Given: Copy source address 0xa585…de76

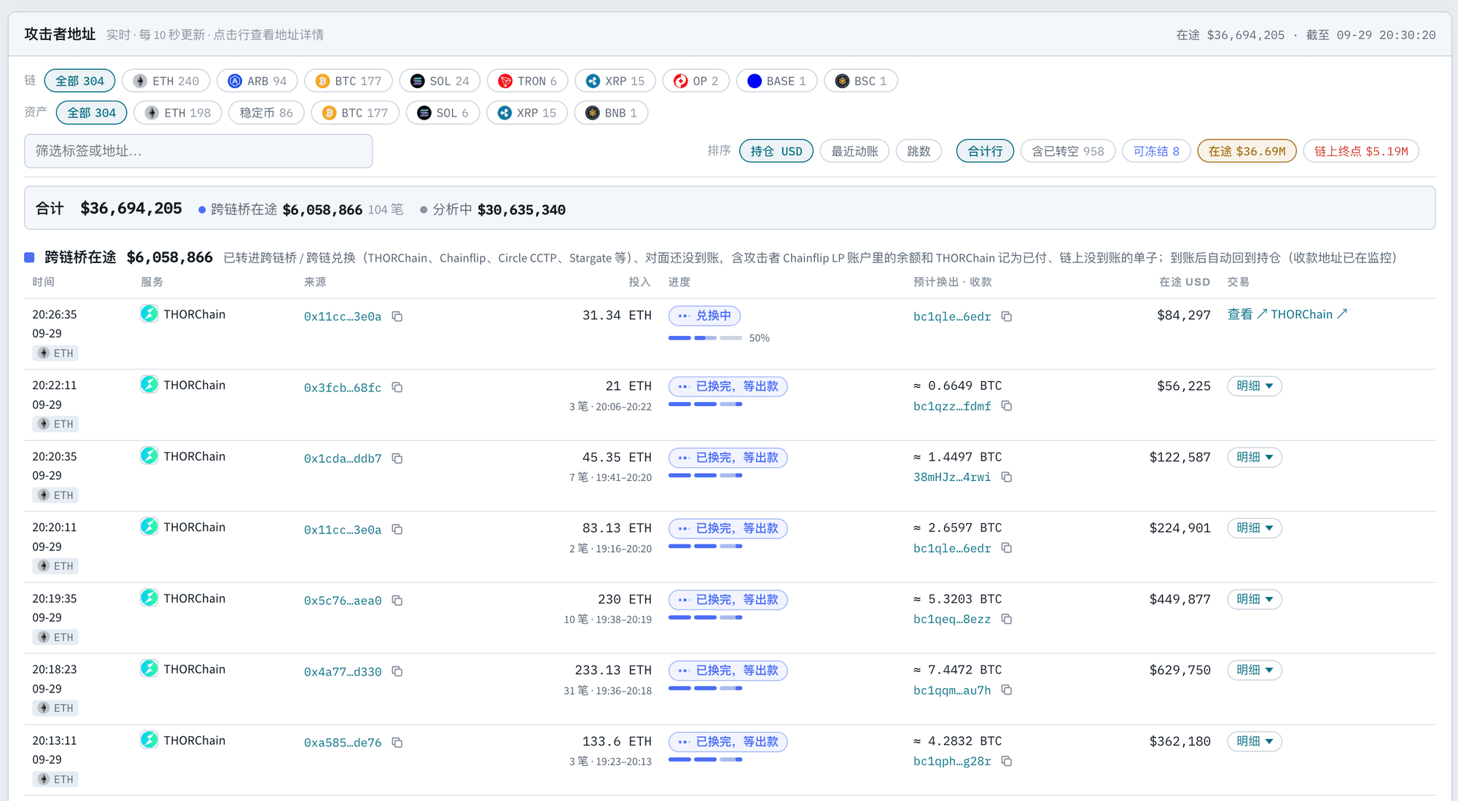Looking at the screenshot, I should pos(397,743).
